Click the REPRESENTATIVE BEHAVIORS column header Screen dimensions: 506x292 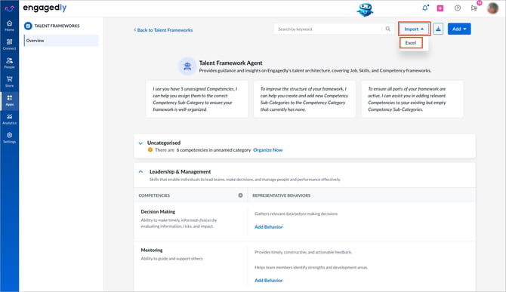pos(281,195)
